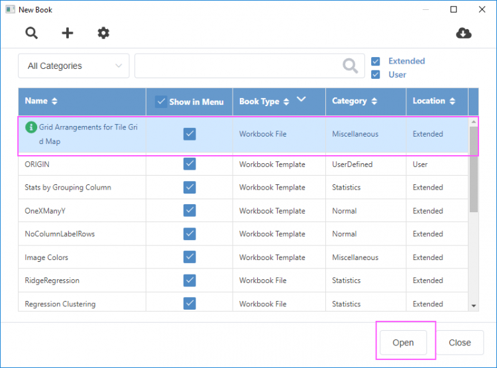The image size is (497, 368).
Task: Click the green info icon beside Grid Arrangements
Action: click(31, 127)
